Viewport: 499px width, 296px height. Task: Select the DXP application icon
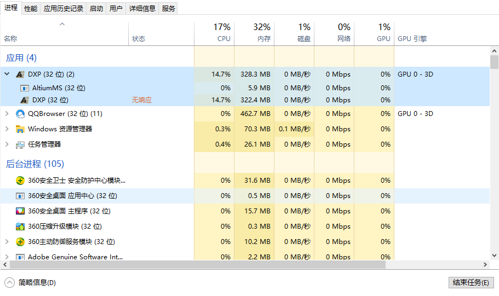coord(20,74)
